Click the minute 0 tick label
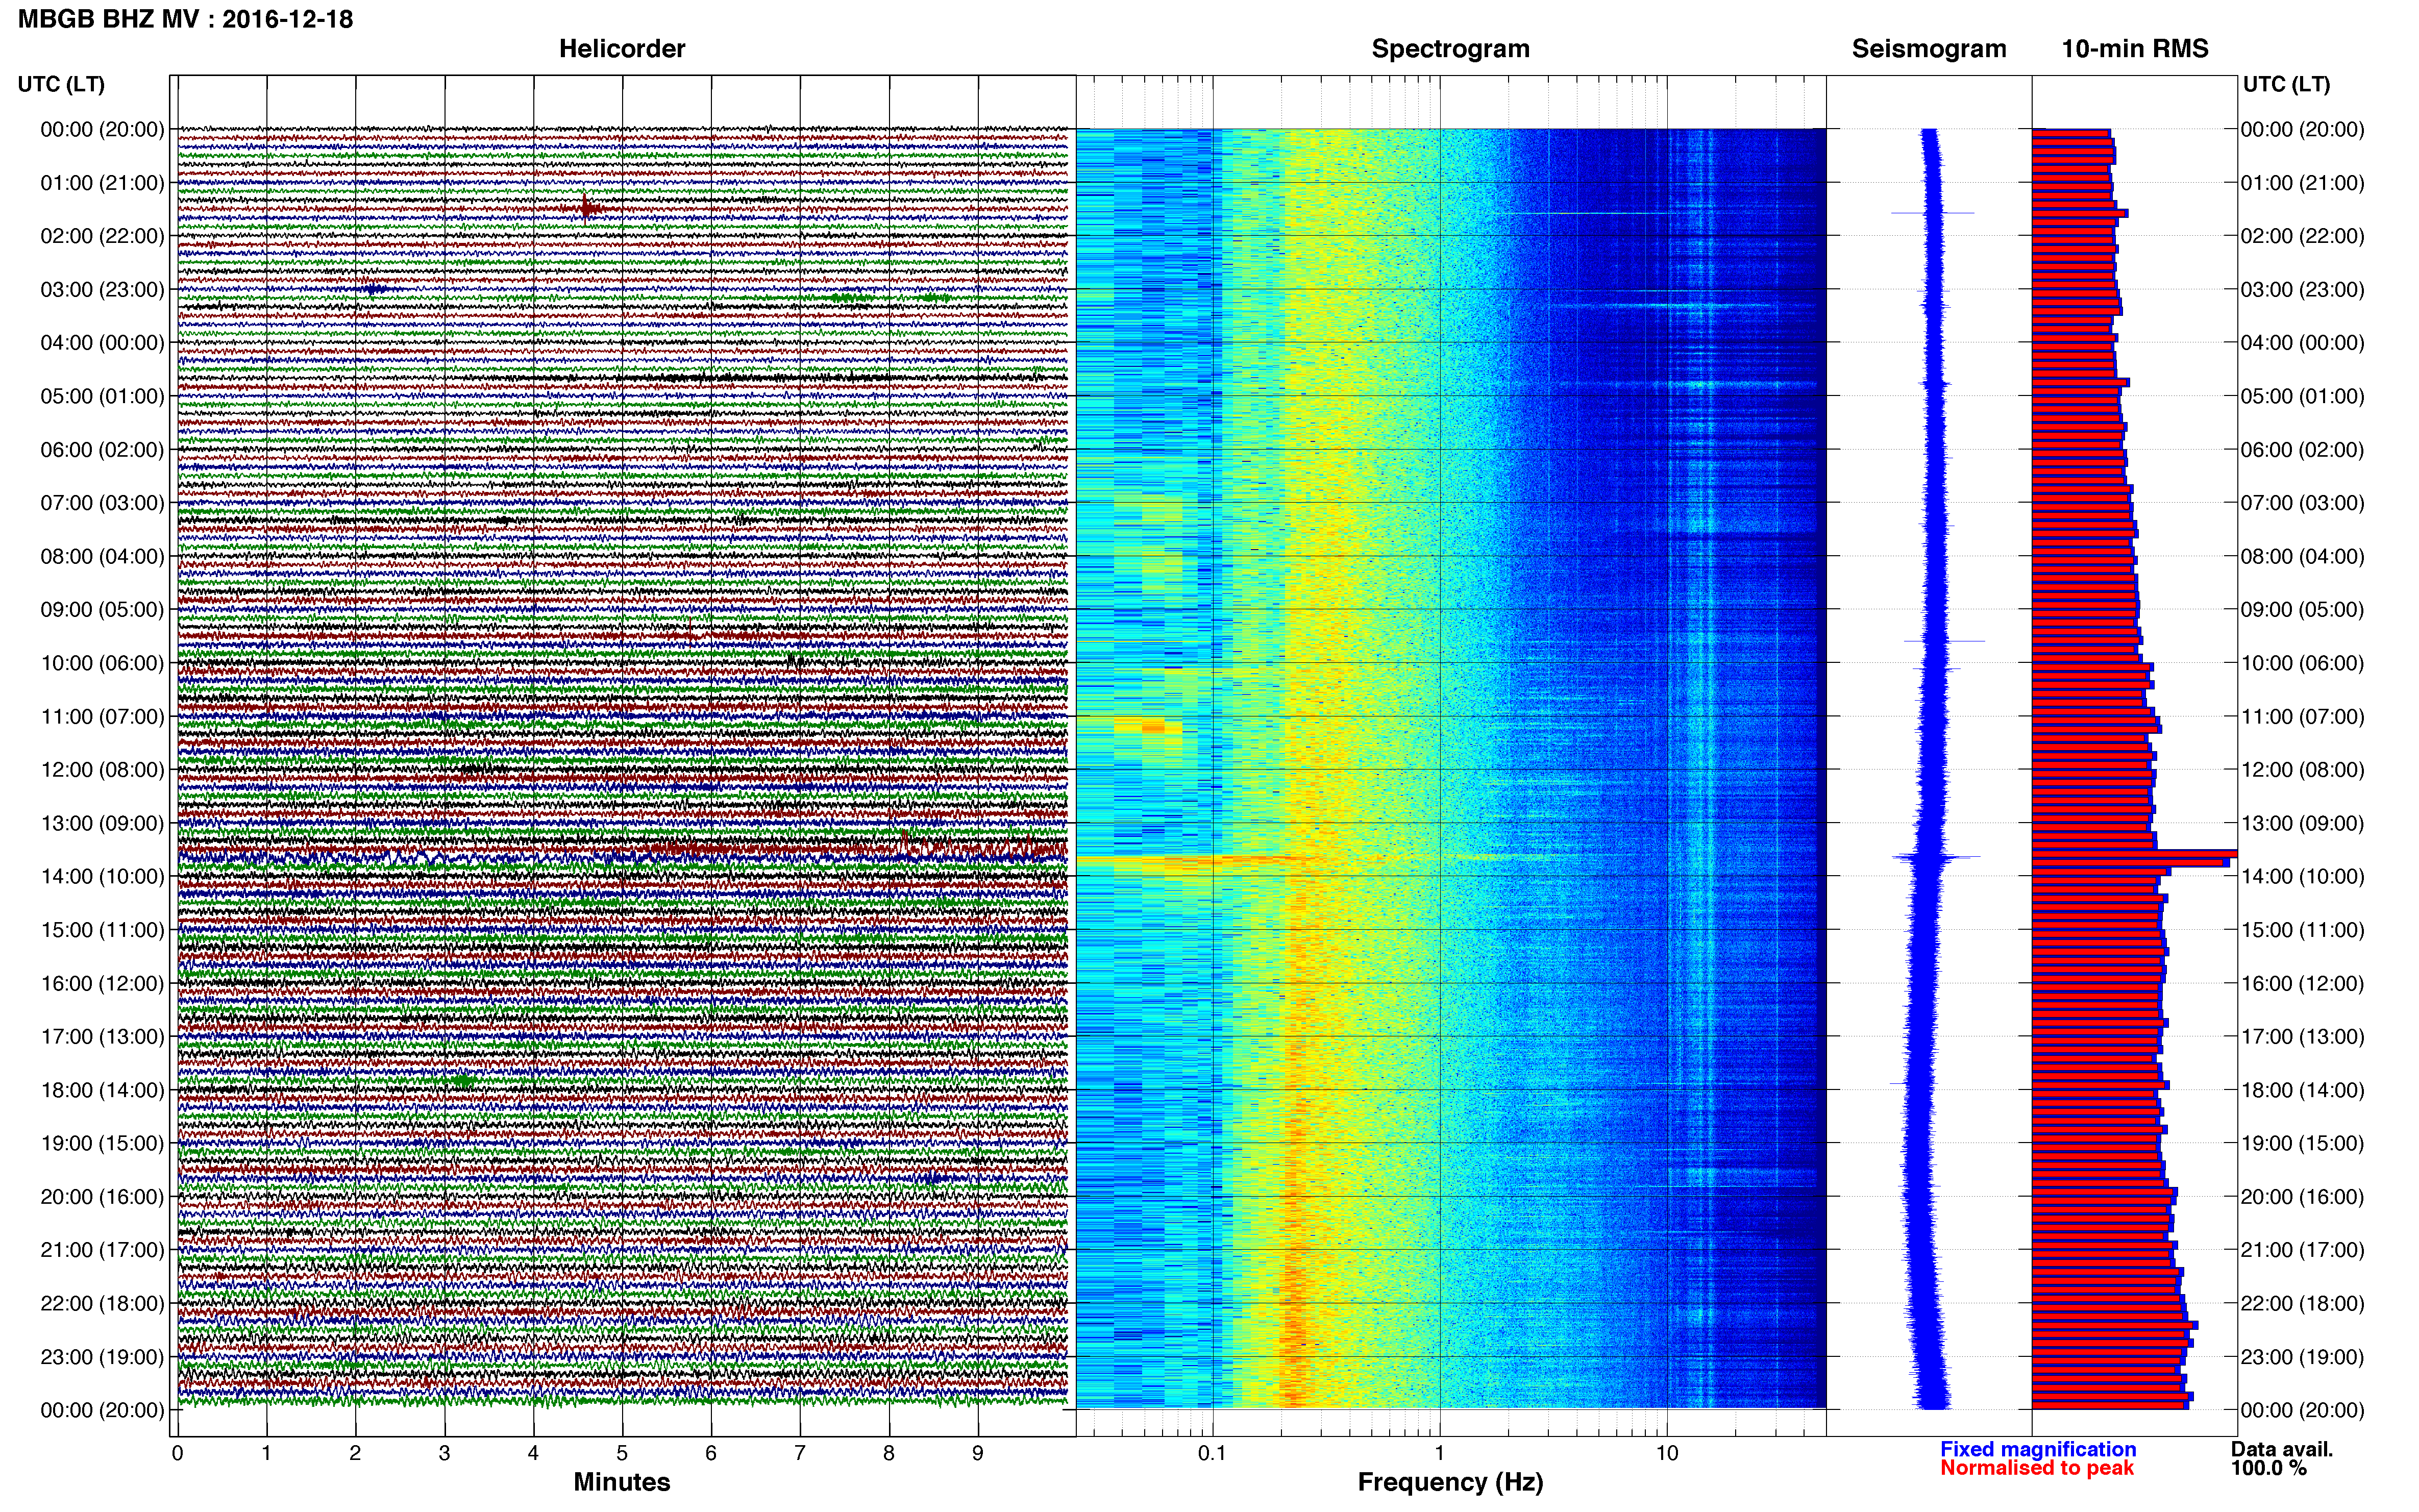Image resolution: width=2419 pixels, height=1512 pixels. click(x=177, y=1453)
